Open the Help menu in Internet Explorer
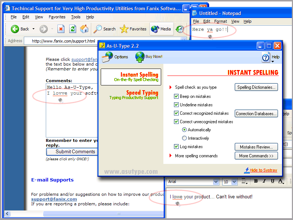This screenshot has width=293, height=220. [x=90, y=17]
